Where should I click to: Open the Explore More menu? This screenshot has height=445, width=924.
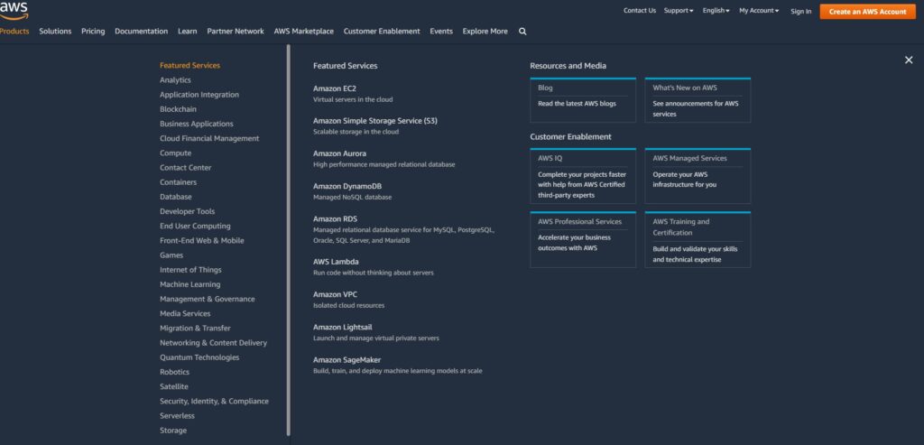(x=485, y=32)
